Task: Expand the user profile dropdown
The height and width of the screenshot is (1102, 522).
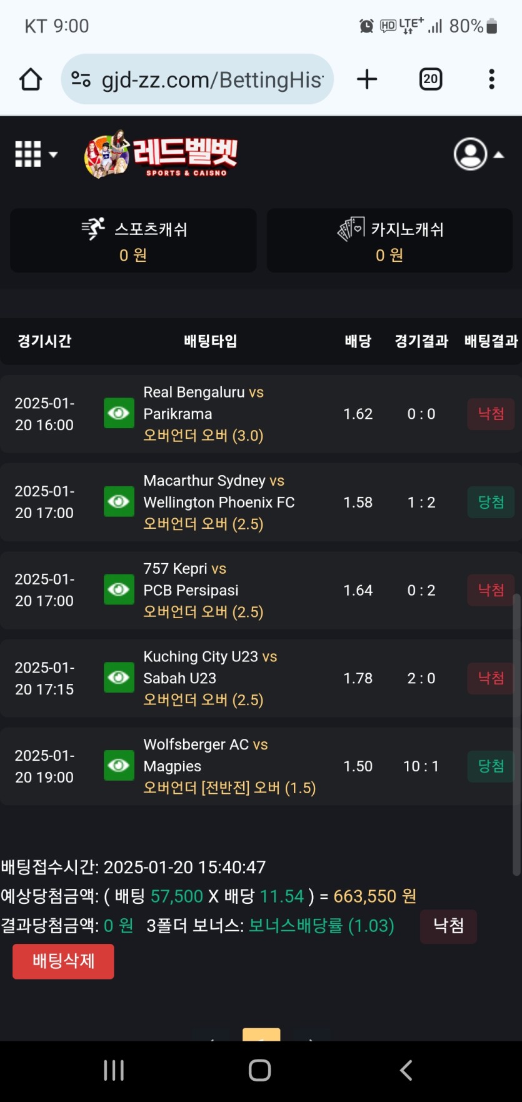Action: 479,154
